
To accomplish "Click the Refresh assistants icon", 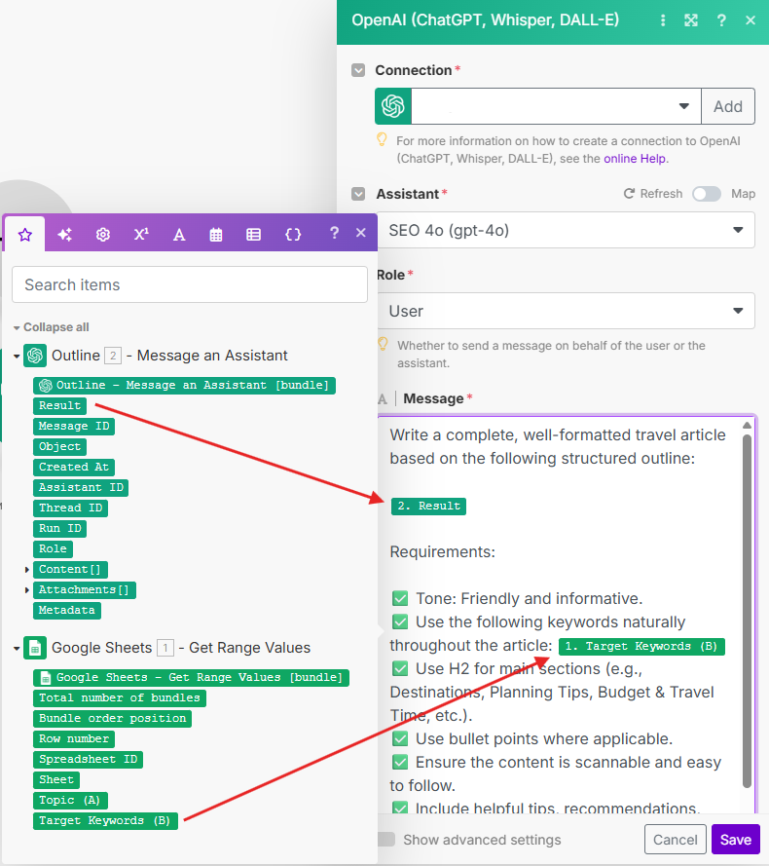I will click(x=629, y=193).
